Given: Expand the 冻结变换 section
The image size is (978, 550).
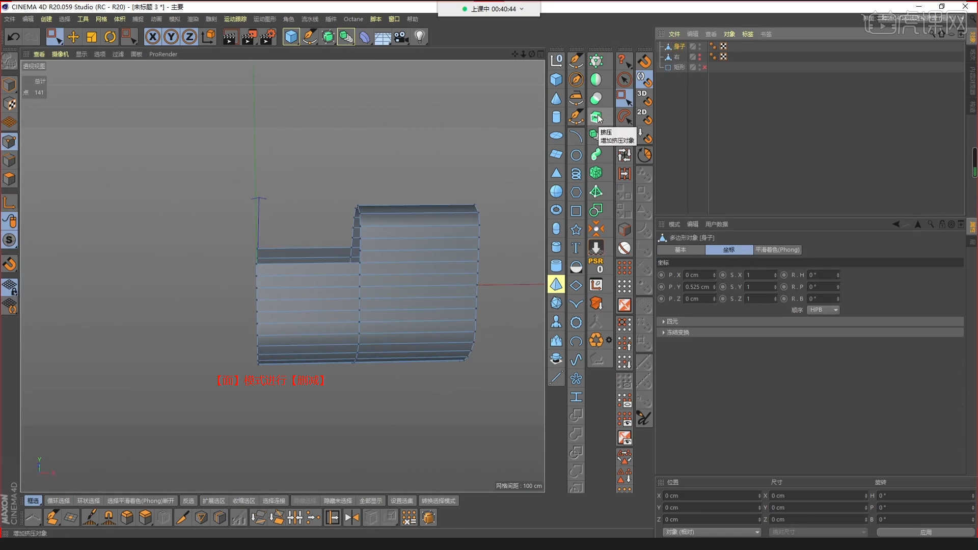Looking at the screenshot, I should (x=810, y=333).
